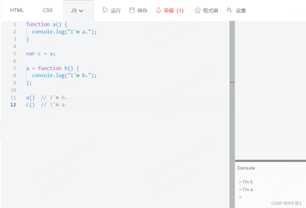306x208 pixels.
Task: Click the 格式刷 format text
Action: click(x=210, y=10)
